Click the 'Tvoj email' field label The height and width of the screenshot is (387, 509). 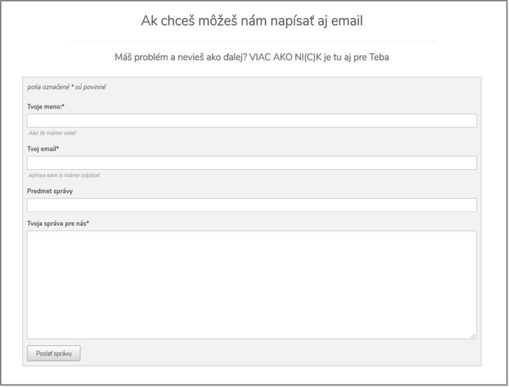point(43,149)
